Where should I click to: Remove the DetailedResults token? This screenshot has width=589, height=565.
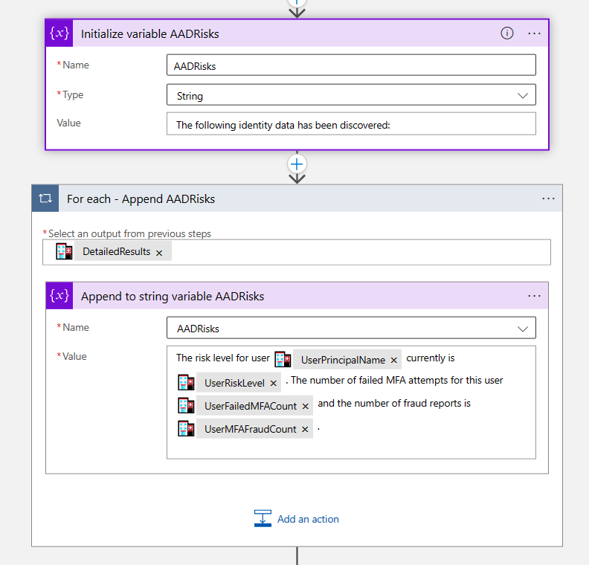[x=158, y=253]
